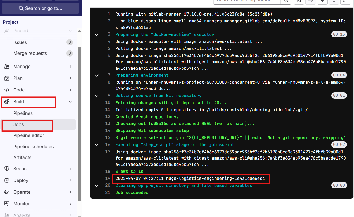The width and height of the screenshot is (354, 217).
Task: Click the 00:02 duration badge
Action: point(339,144)
